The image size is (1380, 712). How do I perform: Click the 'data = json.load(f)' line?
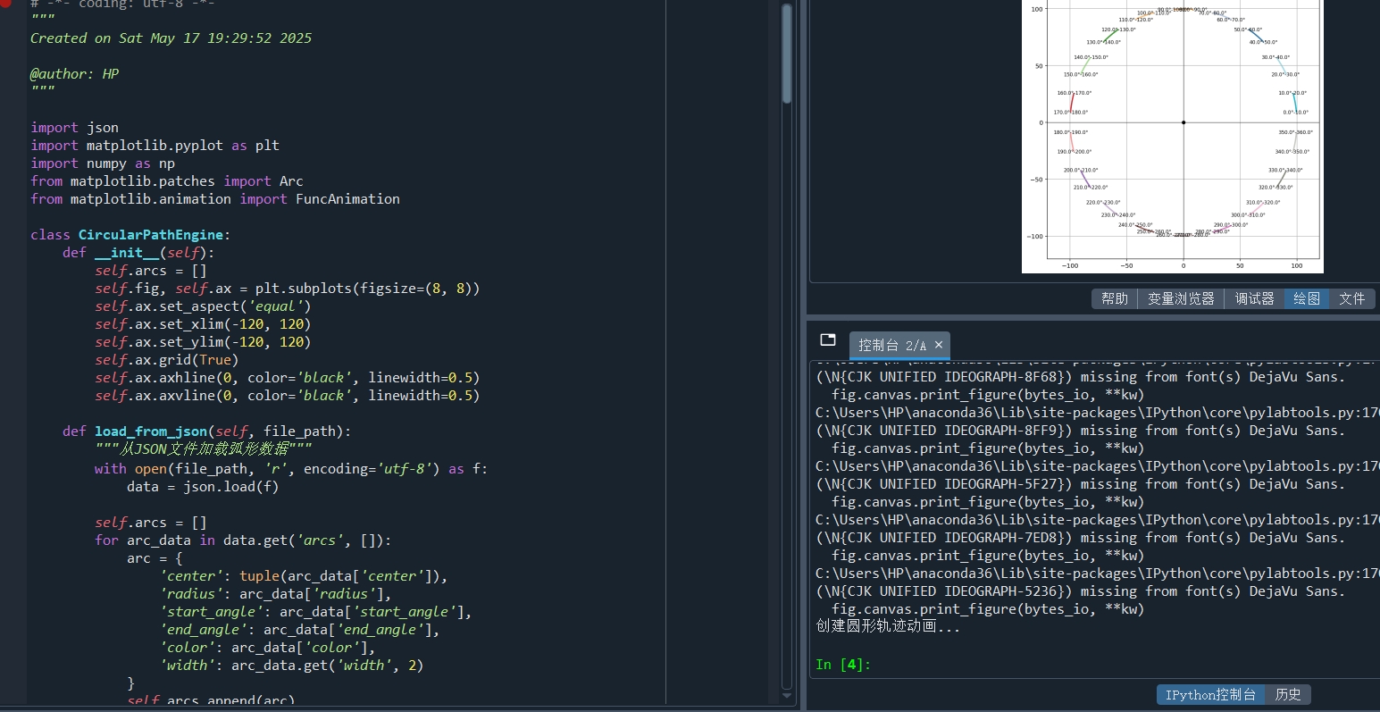[x=203, y=487]
